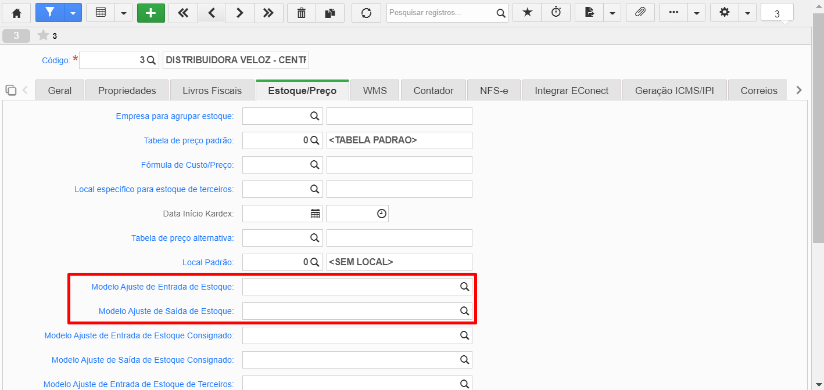
Task: Open lookup for Local específico estoque terceiros
Action: pos(314,189)
